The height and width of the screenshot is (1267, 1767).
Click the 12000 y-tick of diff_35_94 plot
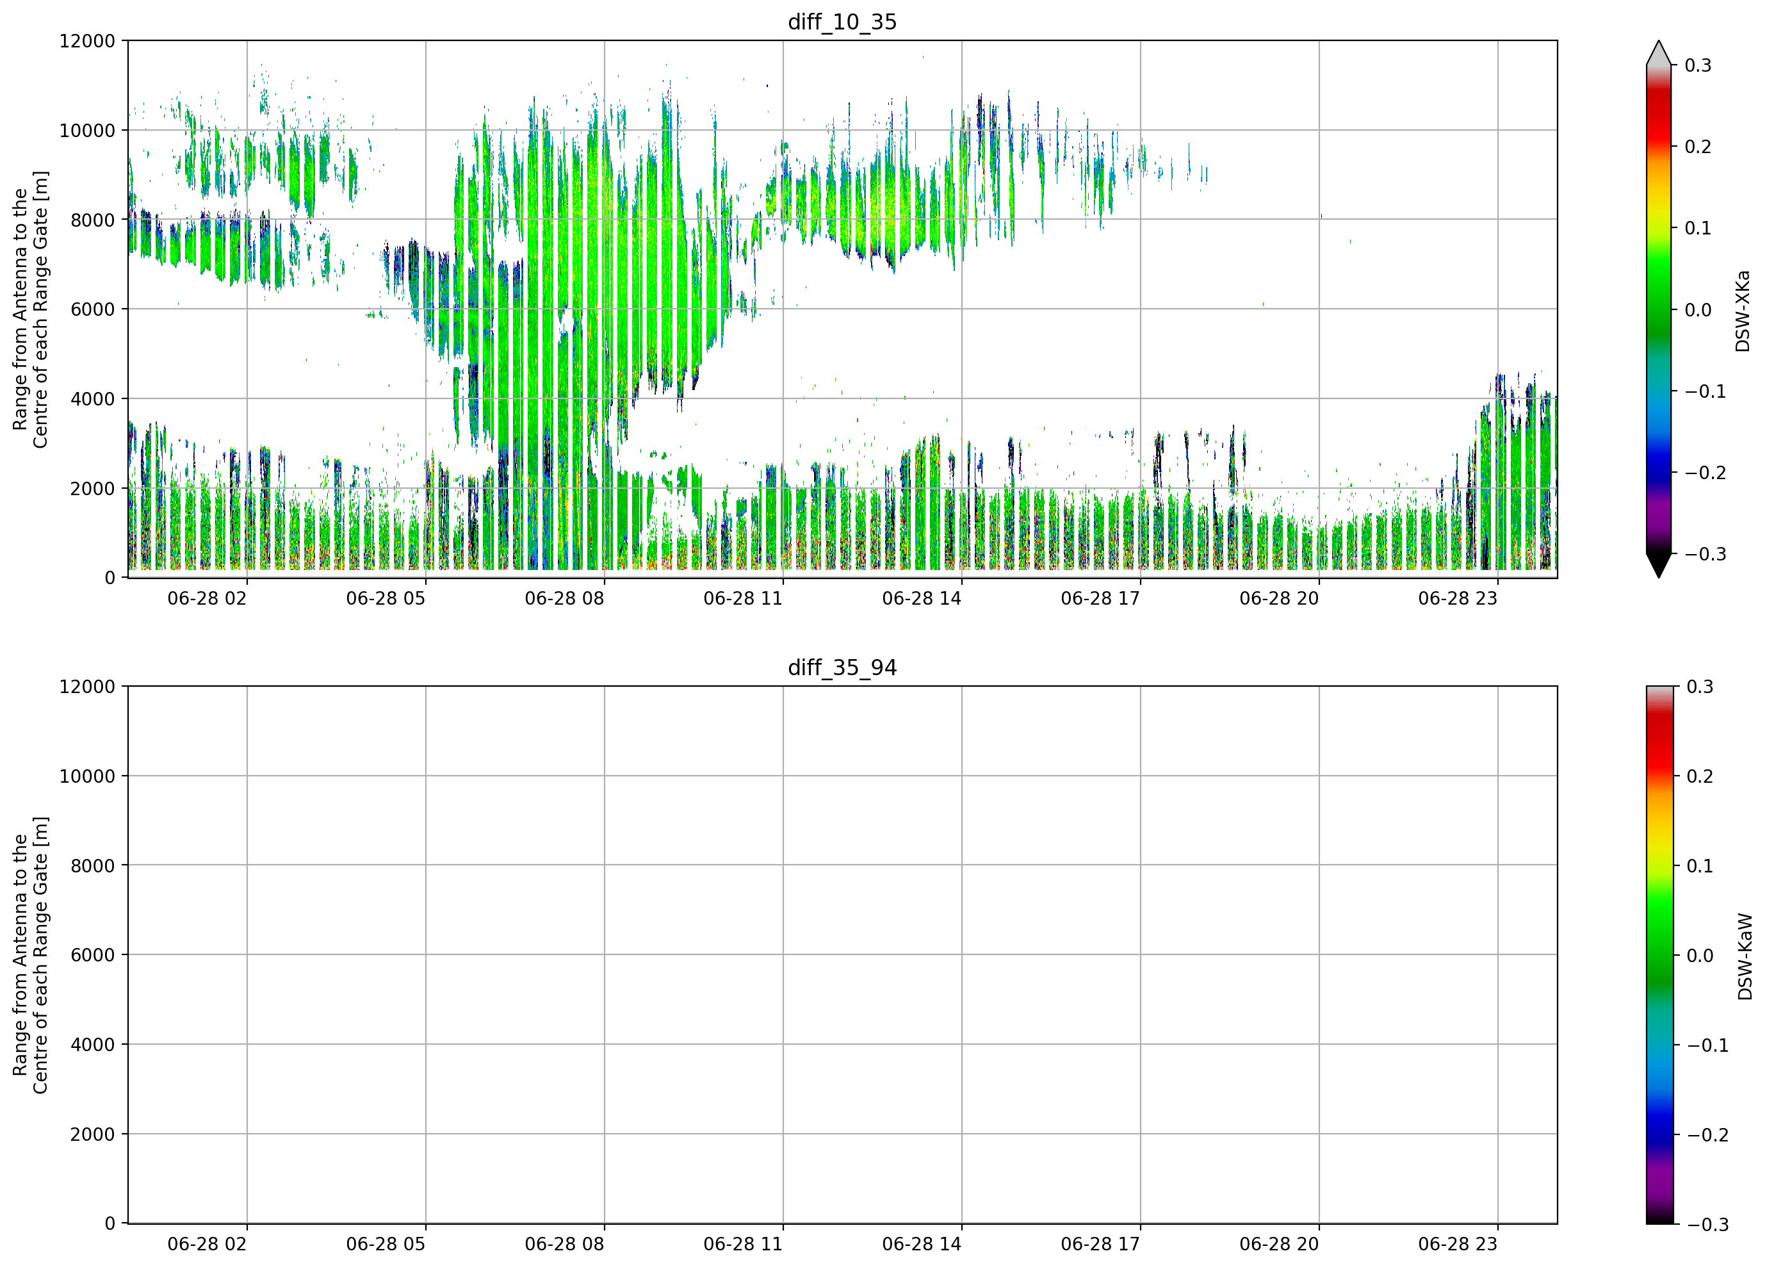[x=87, y=687]
